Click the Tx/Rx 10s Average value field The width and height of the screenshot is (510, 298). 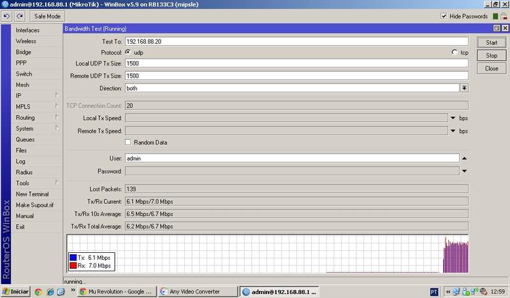[296, 214]
